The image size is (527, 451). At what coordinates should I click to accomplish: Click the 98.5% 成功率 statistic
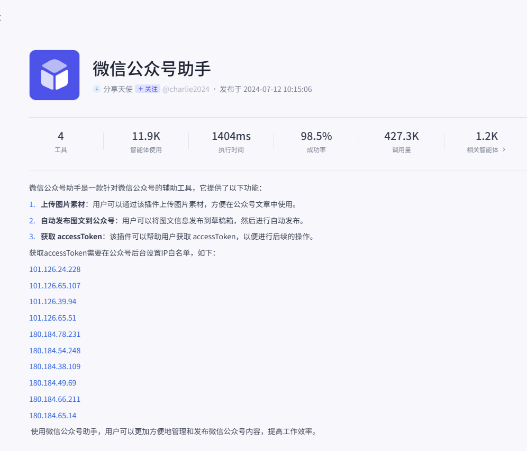316,142
